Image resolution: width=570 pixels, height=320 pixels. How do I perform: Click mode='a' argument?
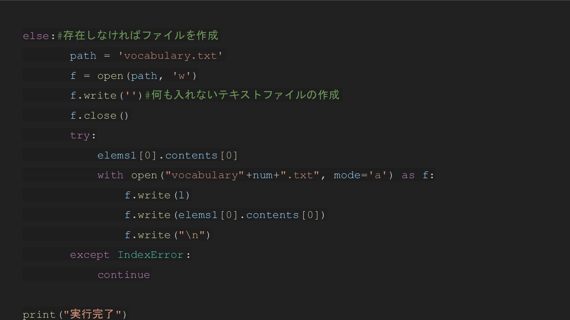tap(360, 175)
